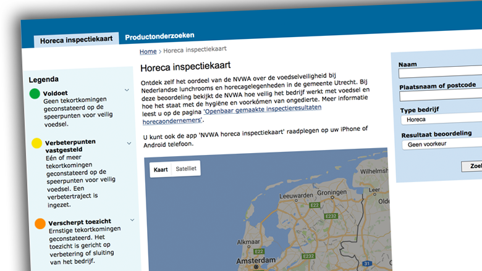
Task: Open the Horeca inspectiekaart tab
Action: pyautogui.click(x=76, y=40)
